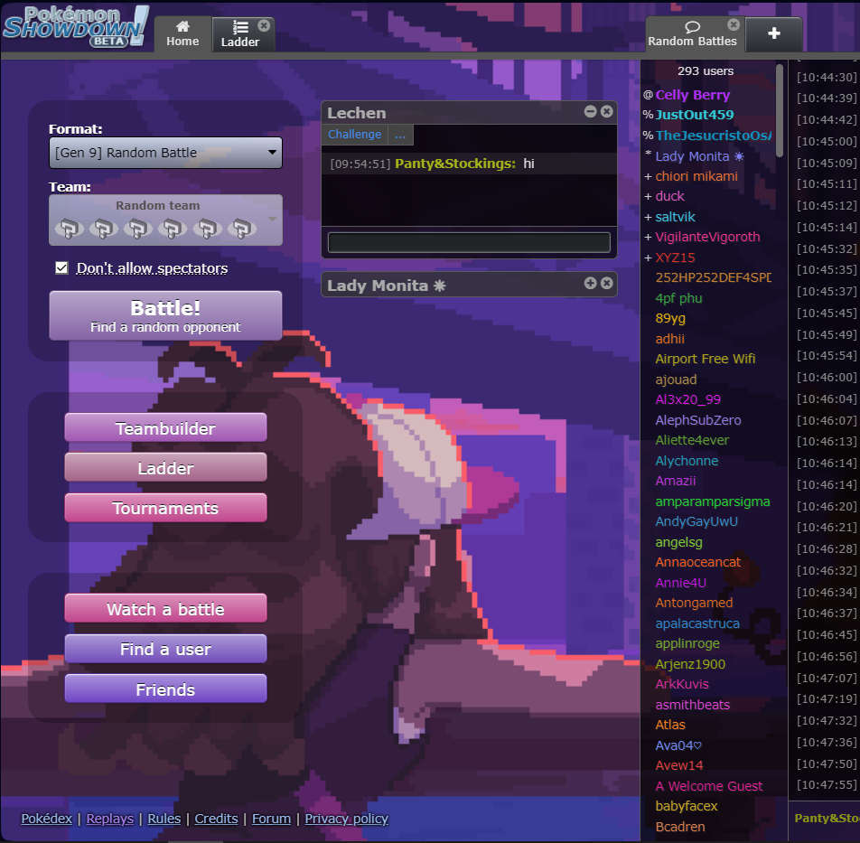Click the last random team Pokémon icon

(242, 228)
